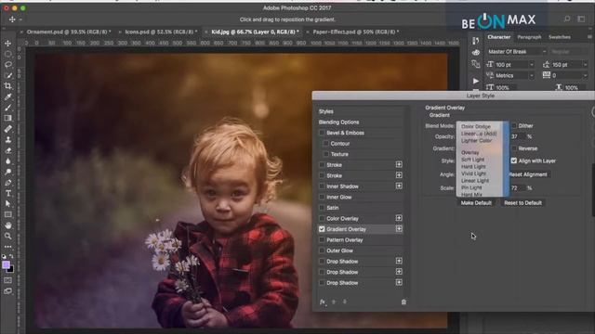Open Blending Options in Layer Style
Viewport: 595px width, 334px height.
pos(338,122)
